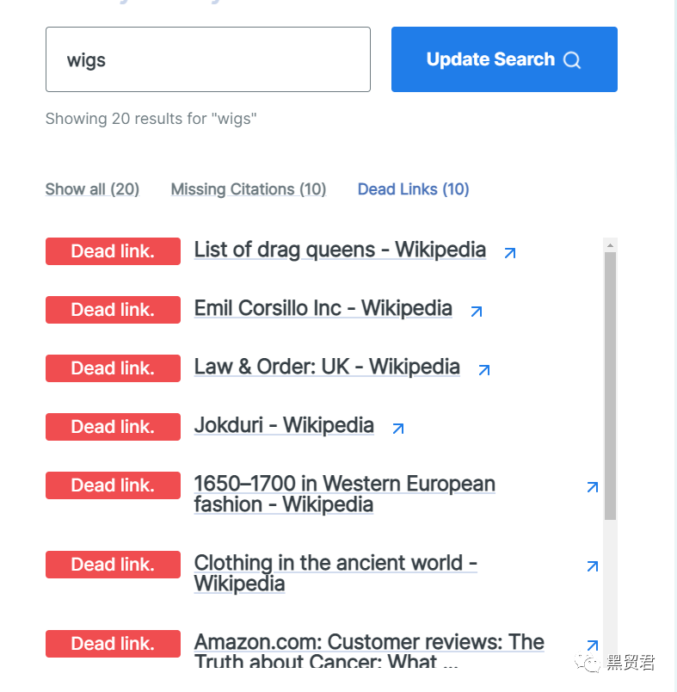This screenshot has height=692, width=677.
Task: Click the wigs search input field
Action: click(x=207, y=59)
